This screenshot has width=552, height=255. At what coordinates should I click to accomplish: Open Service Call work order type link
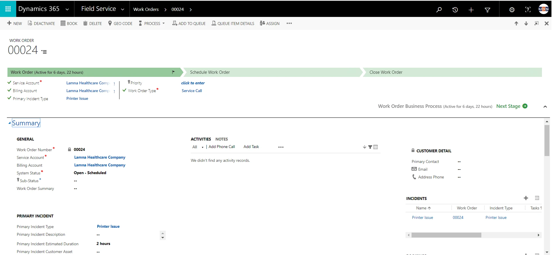192,91
